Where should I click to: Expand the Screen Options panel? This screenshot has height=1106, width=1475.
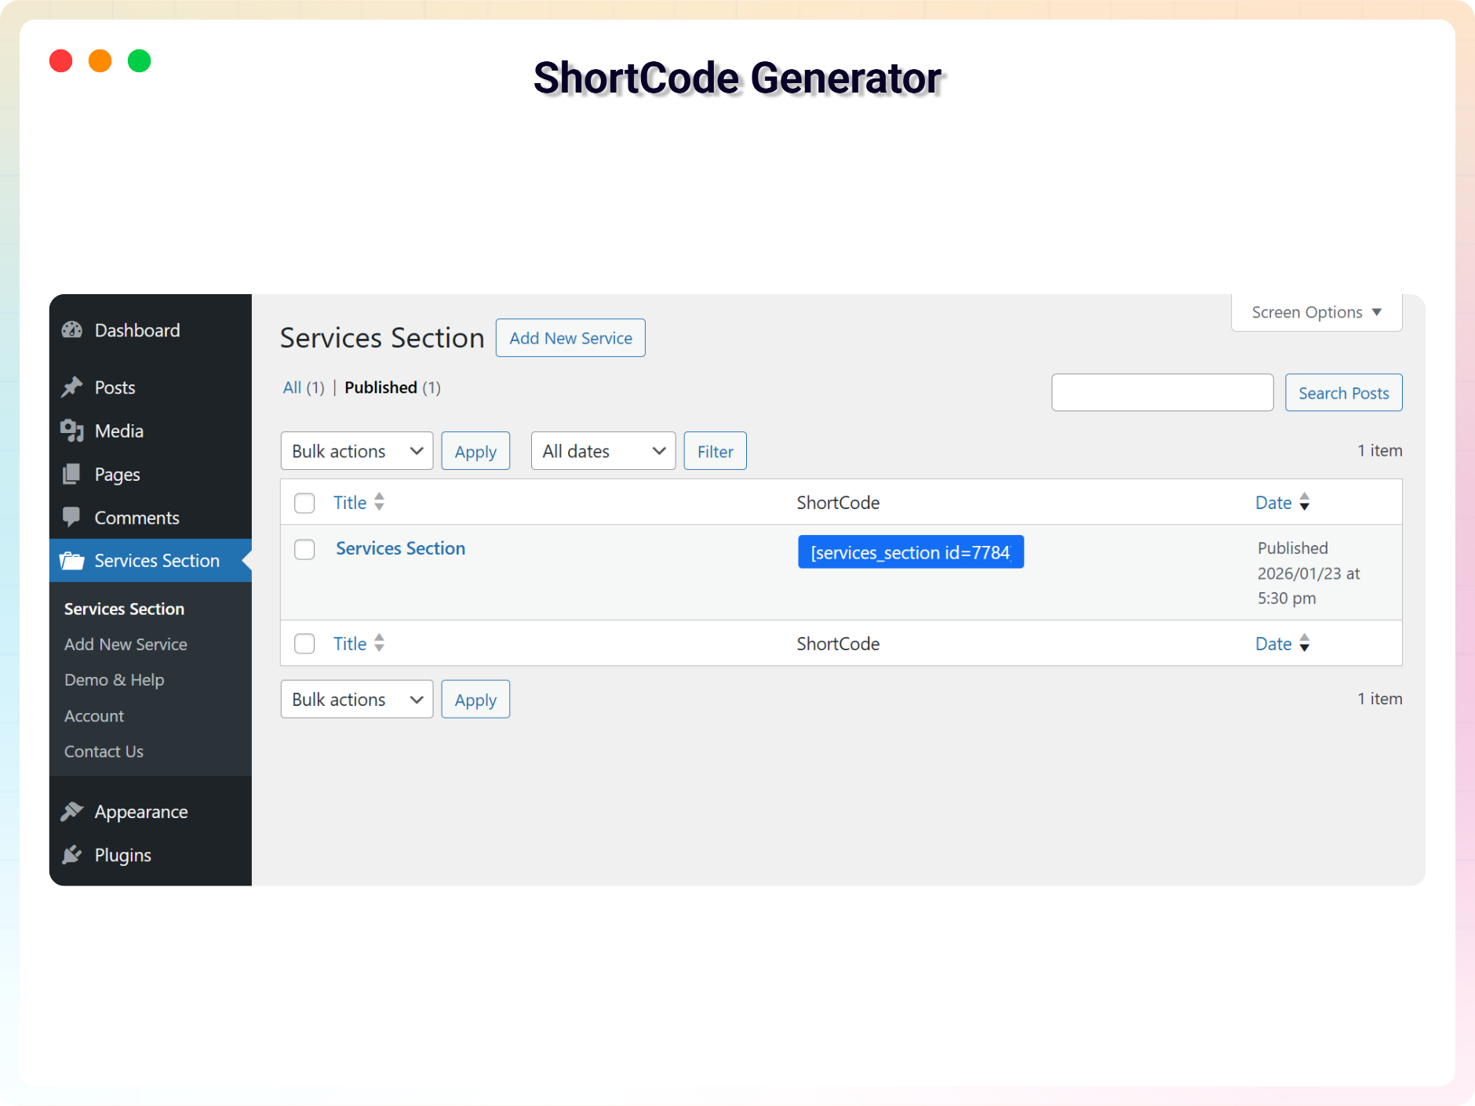(x=1317, y=312)
